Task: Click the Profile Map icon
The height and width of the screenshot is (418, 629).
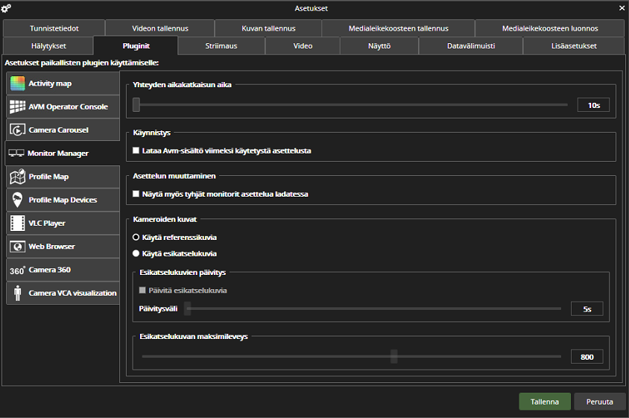Action: click(x=17, y=177)
